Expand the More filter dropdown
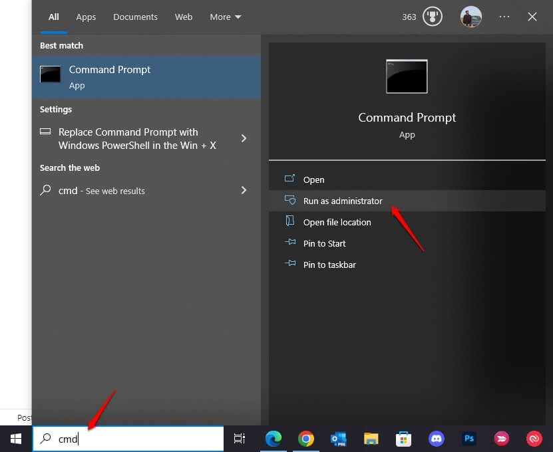The image size is (553, 452). (x=226, y=17)
